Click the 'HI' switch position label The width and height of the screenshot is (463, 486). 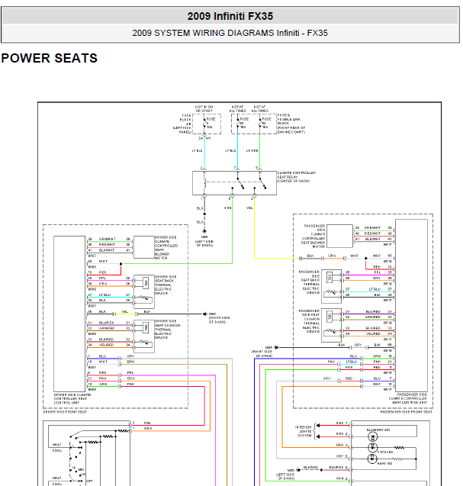pos(74,468)
